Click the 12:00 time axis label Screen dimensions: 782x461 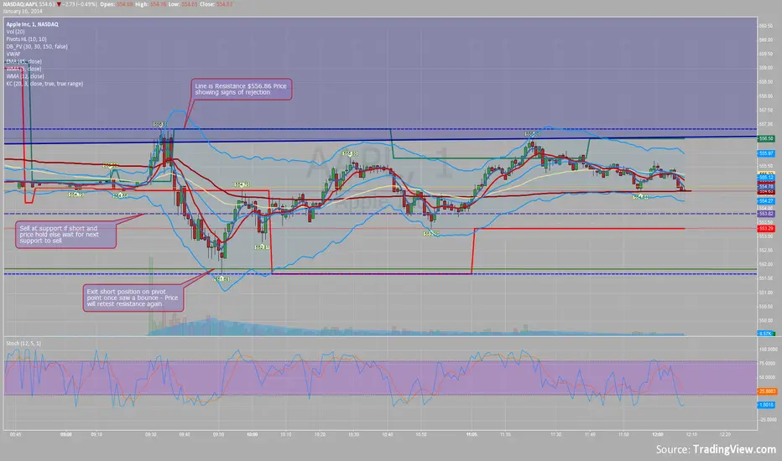(x=657, y=434)
